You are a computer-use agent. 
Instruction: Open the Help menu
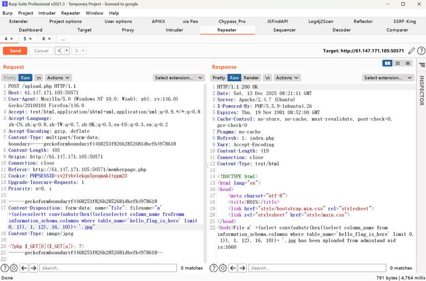[114, 13]
